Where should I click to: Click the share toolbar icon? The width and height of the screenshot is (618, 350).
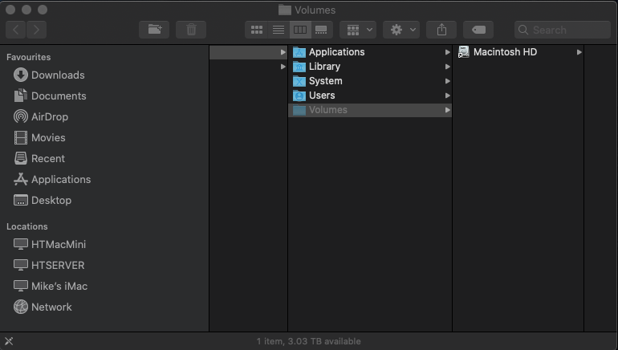pyautogui.click(x=441, y=30)
